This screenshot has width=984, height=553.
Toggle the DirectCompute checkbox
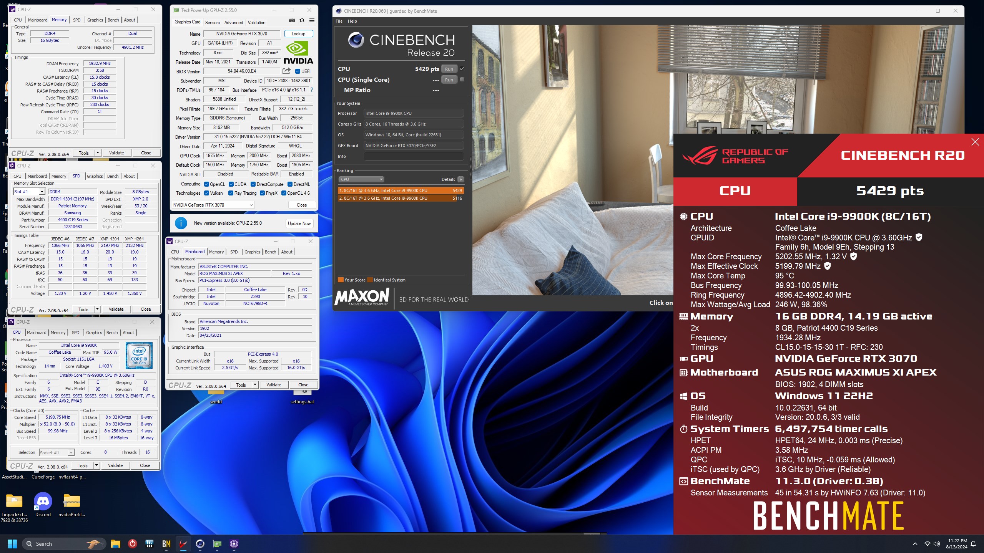click(253, 184)
